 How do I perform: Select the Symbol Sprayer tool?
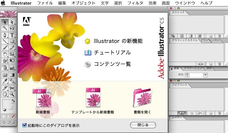point(5,68)
